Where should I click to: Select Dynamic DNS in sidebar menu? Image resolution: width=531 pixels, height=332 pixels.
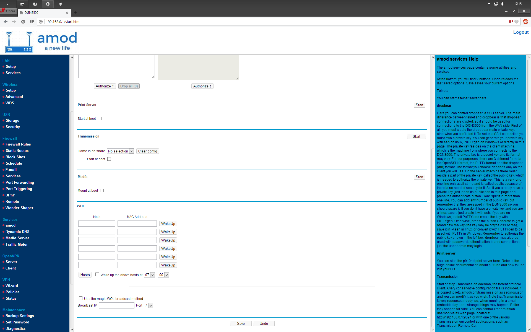point(17,232)
